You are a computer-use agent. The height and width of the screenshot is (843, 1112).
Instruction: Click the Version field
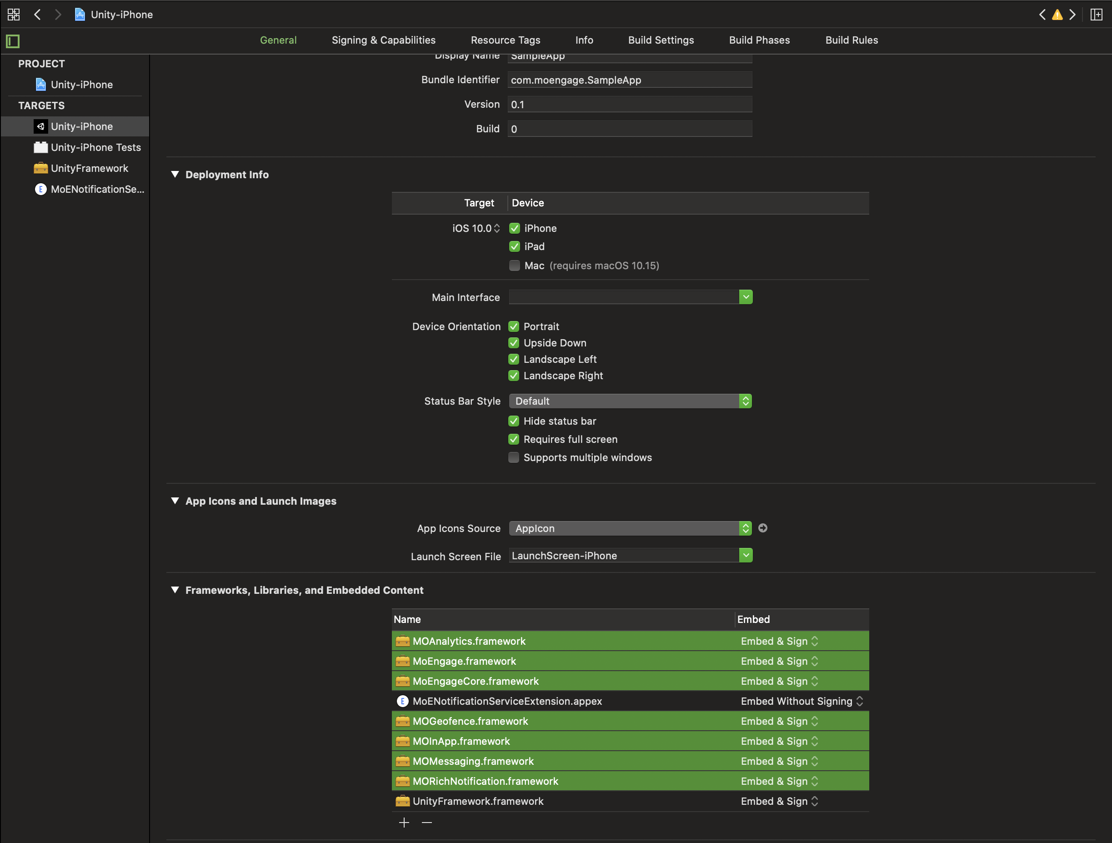pos(630,105)
